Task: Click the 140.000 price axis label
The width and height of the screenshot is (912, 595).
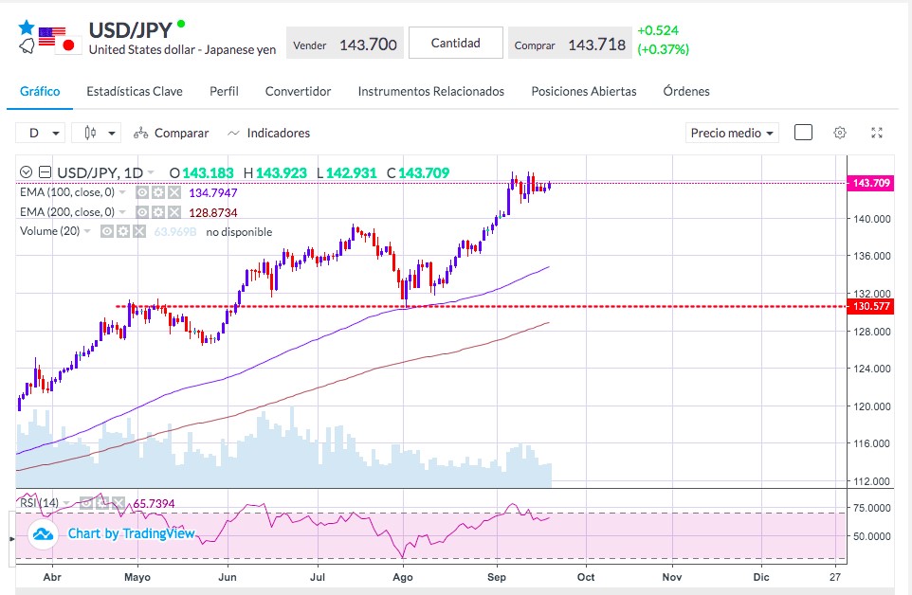Action: click(x=872, y=219)
